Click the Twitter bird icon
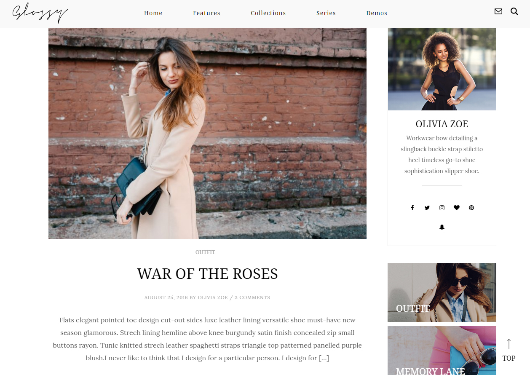 click(427, 208)
